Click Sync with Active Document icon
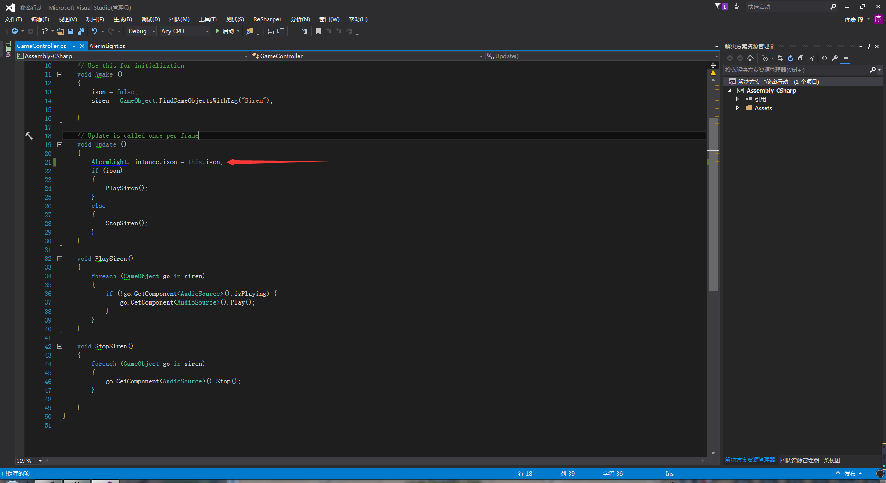Viewport: 886px width, 483px height. [780, 58]
